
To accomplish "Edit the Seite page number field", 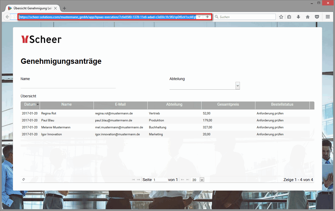I will [x=160, y=180].
